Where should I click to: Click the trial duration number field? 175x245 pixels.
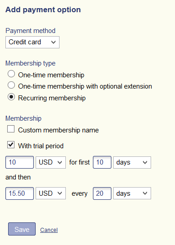102,162
